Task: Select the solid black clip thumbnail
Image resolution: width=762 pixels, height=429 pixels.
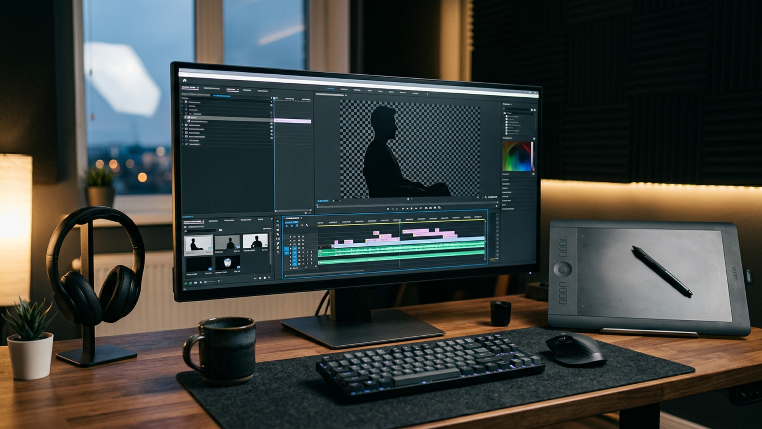Action: pos(199,265)
